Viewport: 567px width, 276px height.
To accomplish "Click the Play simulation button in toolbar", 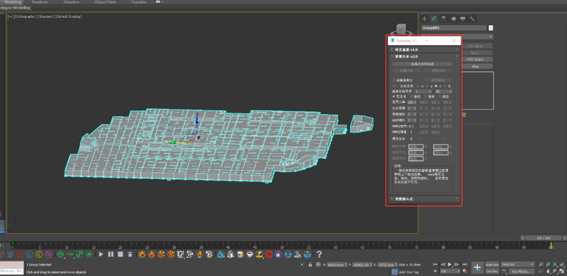I will (x=101, y=255).
